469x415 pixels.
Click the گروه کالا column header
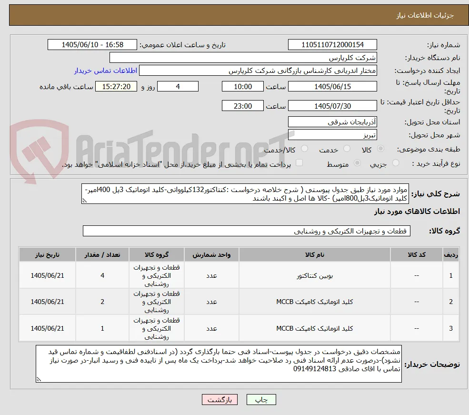coord(157,254)
